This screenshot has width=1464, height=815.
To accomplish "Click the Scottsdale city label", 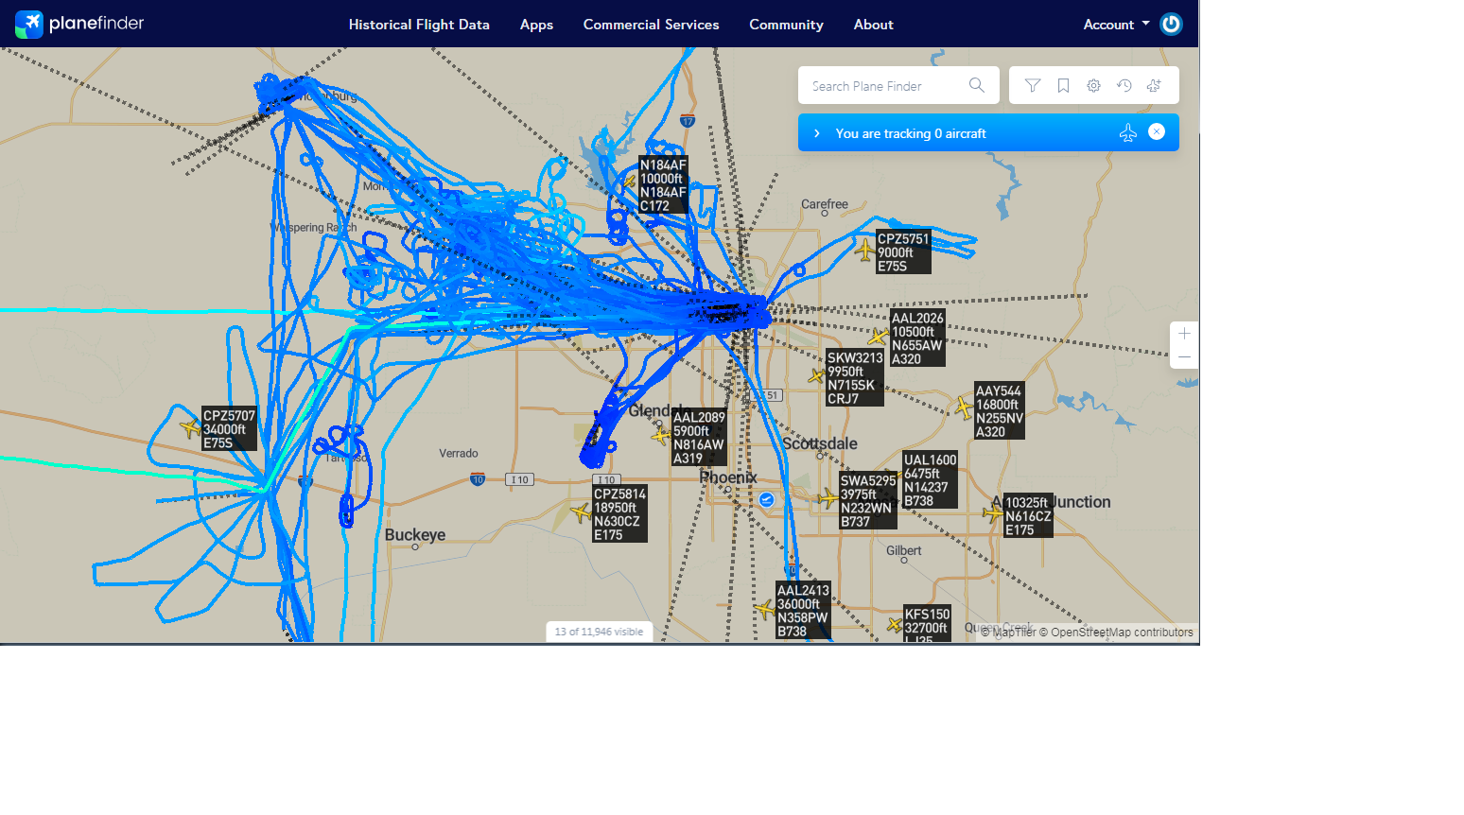I will pyautogui.click(x=820, y=443).
